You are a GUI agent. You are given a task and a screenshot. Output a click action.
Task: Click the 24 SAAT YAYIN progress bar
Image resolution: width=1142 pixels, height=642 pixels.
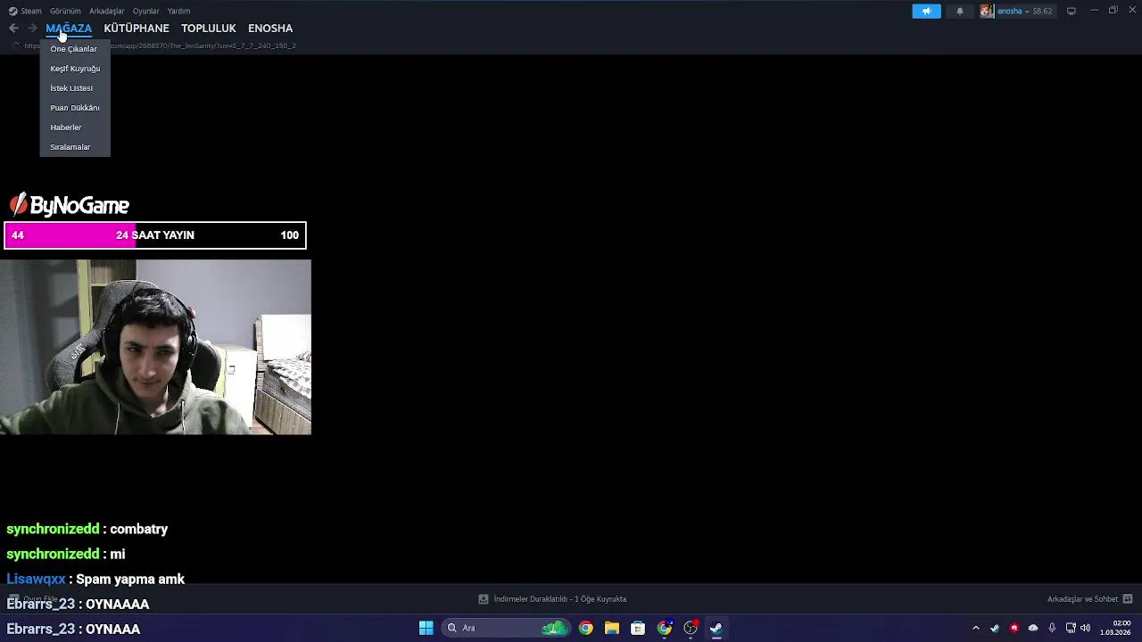click(x=155, y=235)
